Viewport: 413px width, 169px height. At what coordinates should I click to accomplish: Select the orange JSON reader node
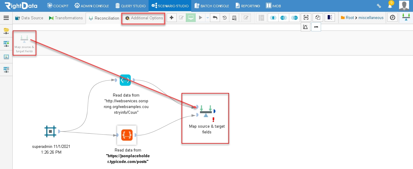point(126,135)
